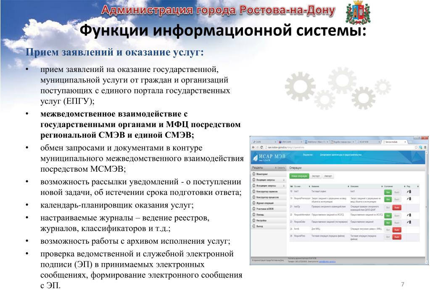This screenshot has height=298, width=430.
Task: Sort table by the Ред. column arrow
Action: pyautogui.click(x=418, y=186)
